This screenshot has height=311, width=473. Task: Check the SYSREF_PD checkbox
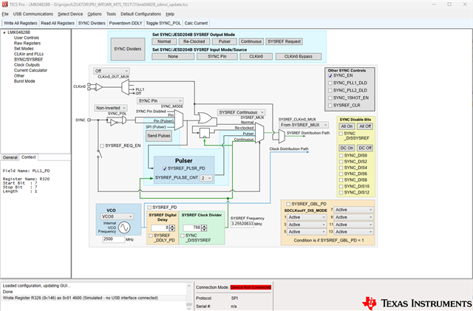click(x=149, y=208)
